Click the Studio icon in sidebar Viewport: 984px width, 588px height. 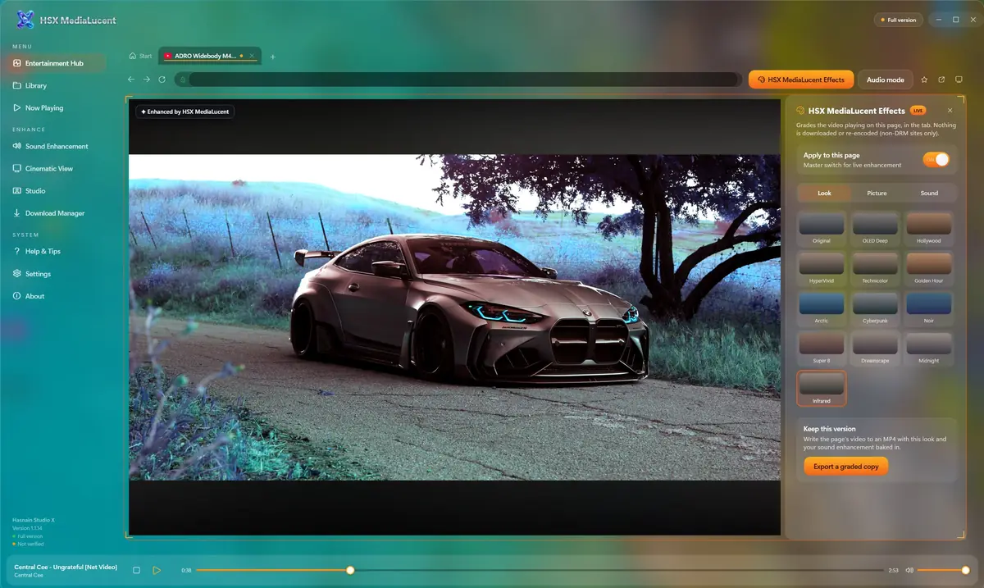[x=17, y=190]
